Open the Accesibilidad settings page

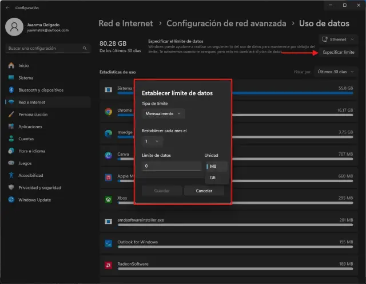point(32,175)
